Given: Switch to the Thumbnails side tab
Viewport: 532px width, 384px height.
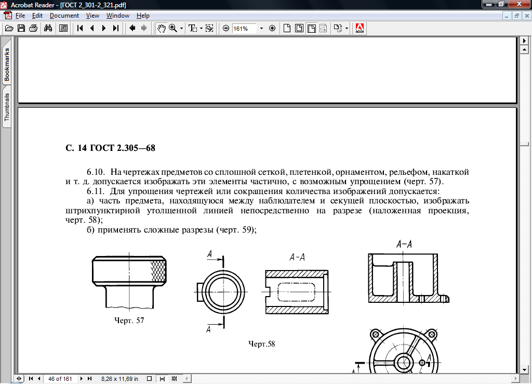Looking at the screenshot, I should [7, 107].
